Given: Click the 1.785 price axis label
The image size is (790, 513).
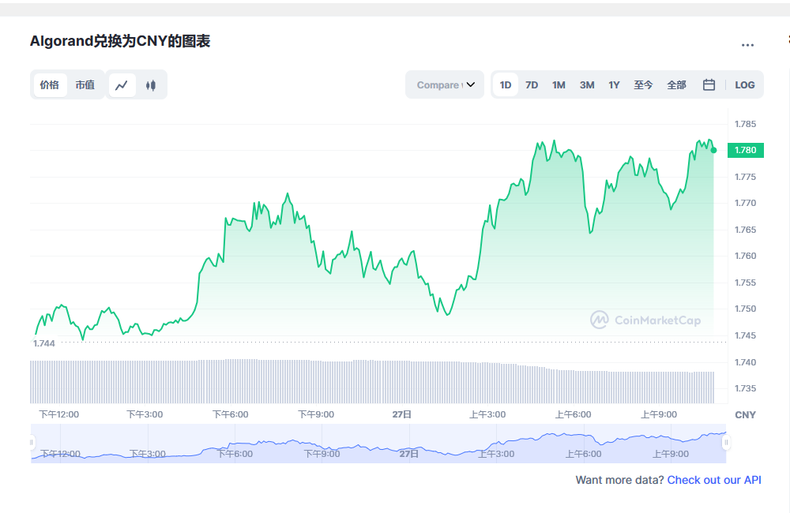Looking at the screenshot, I should pos(745,124).
